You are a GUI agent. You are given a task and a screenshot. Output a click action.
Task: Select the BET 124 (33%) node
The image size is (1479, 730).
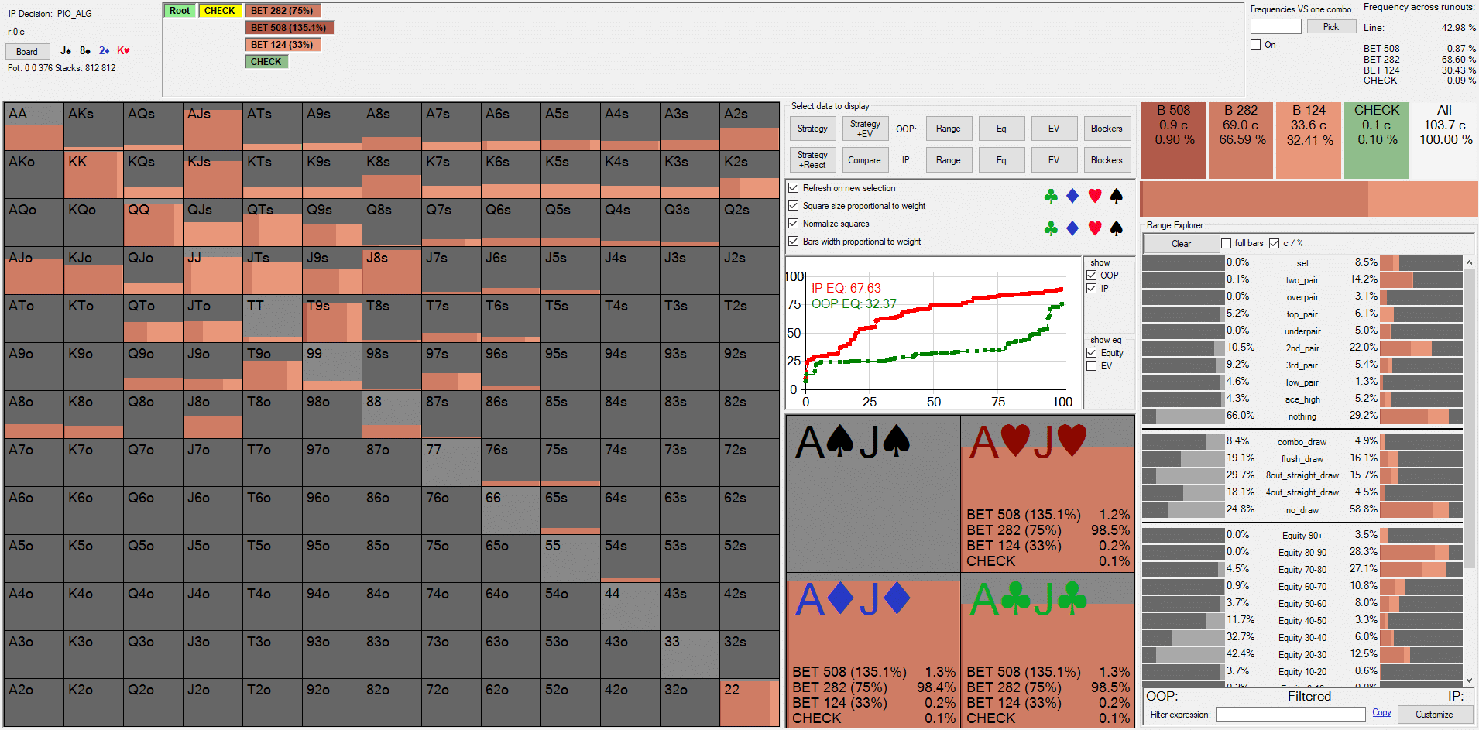pos(282,45)
